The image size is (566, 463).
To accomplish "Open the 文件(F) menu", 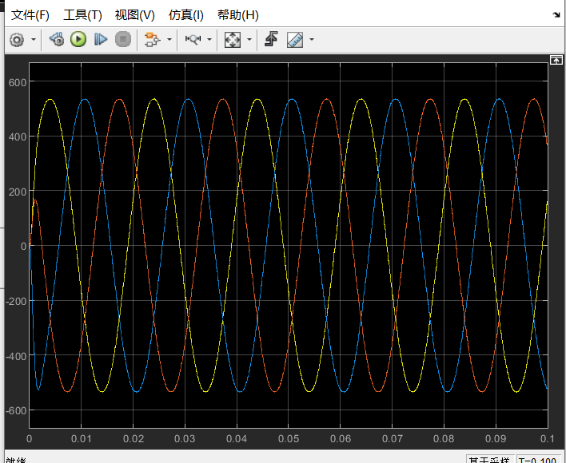I will pos(30,15).
